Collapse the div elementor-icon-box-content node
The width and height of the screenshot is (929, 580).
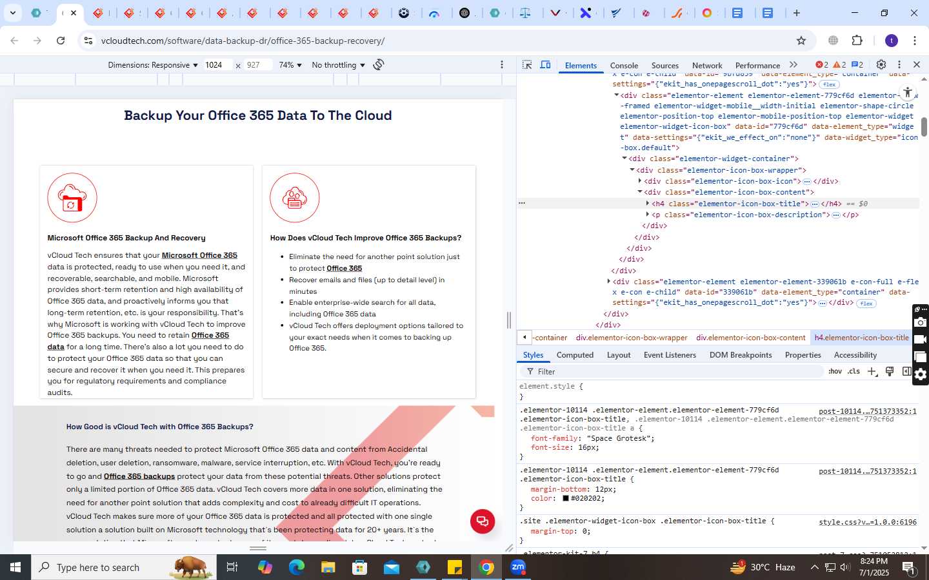click(x=640, y=192)
